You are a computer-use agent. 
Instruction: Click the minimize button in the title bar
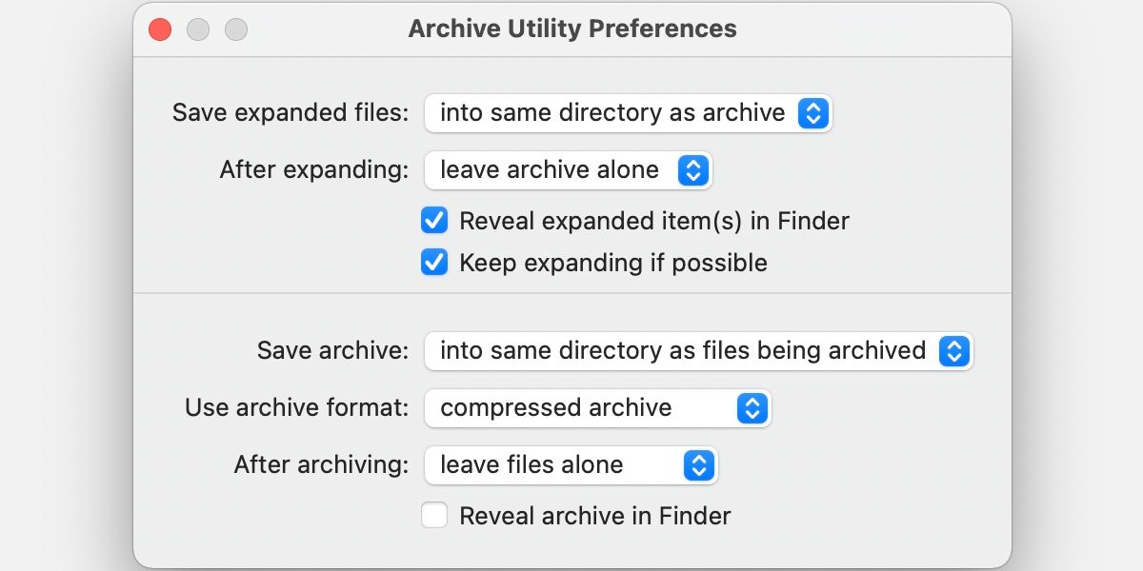pyautogui.click(x=198, y=29)
